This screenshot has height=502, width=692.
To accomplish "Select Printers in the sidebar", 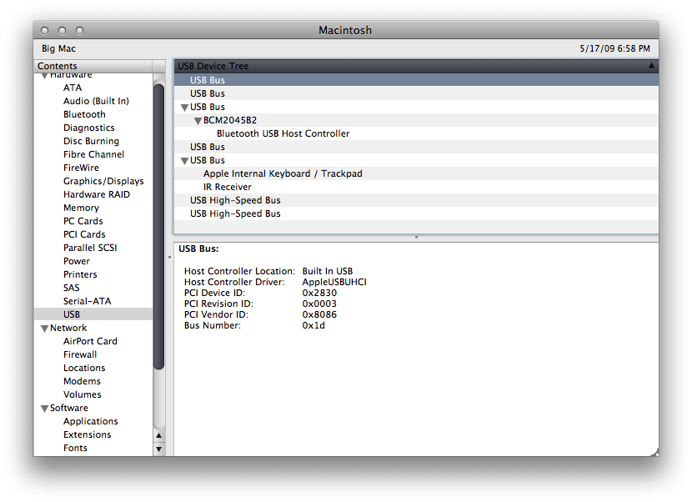I will pyautogui.click(x=80, y=274).
